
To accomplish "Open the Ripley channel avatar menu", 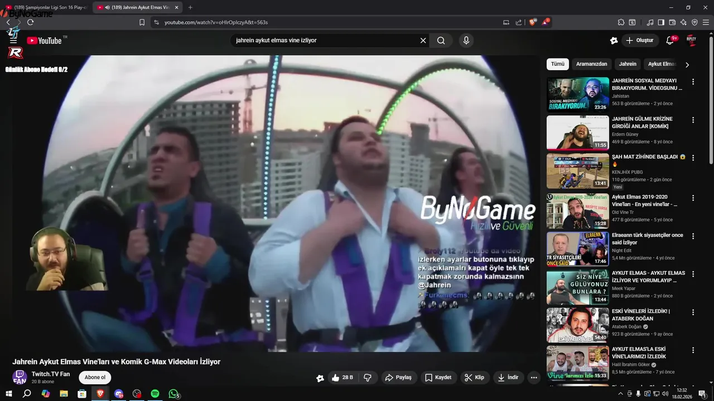I will click(x=691, y=40).
